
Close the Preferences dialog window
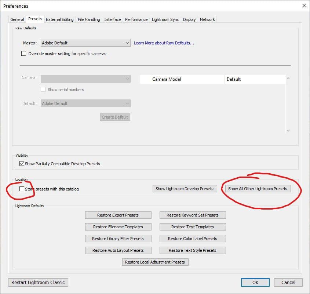pyautogui.click(x=303, y=6)
